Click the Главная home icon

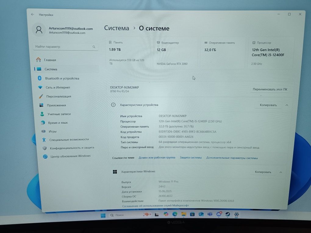click(x=38, y=60)
